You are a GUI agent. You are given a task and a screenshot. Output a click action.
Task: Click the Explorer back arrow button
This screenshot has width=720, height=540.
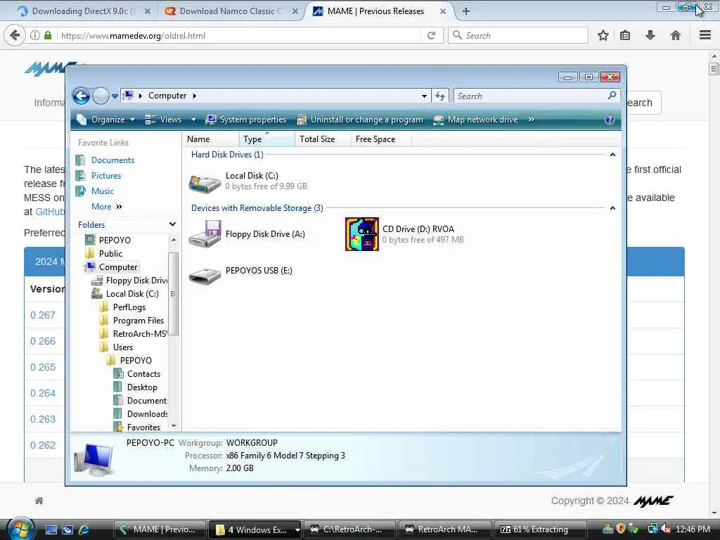coord(82,96)
